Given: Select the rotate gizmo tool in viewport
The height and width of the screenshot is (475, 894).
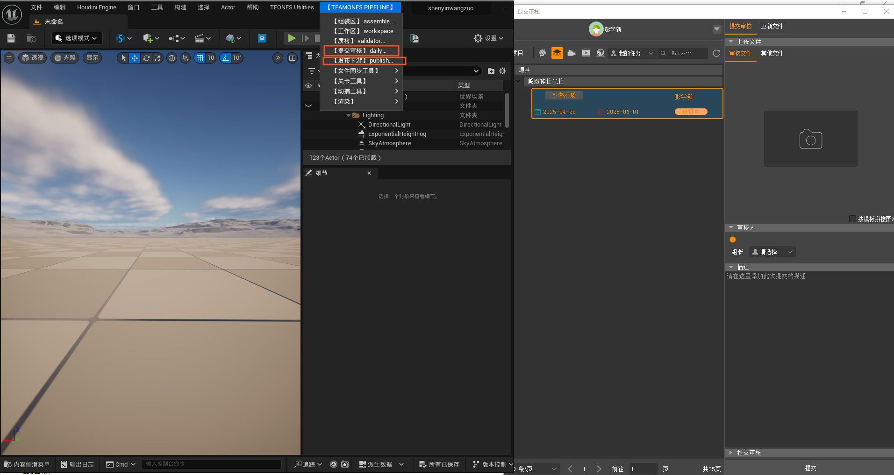Looking at the screenshot, I should pyautogui.click(x=146, y=58).
